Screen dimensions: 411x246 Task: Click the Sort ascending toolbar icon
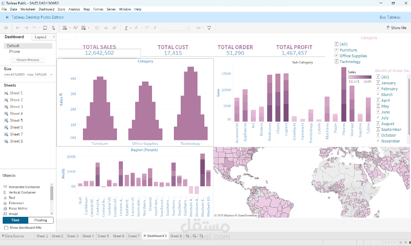tap(106, 27)
